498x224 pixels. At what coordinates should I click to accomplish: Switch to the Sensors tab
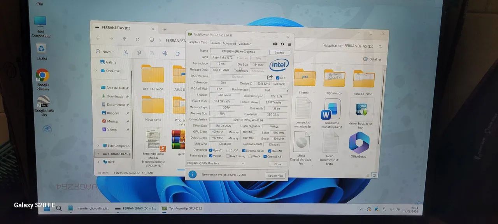tap(215, 43)
